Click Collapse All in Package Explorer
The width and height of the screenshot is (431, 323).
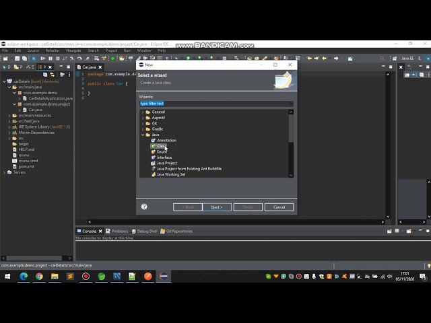point(45,75)
